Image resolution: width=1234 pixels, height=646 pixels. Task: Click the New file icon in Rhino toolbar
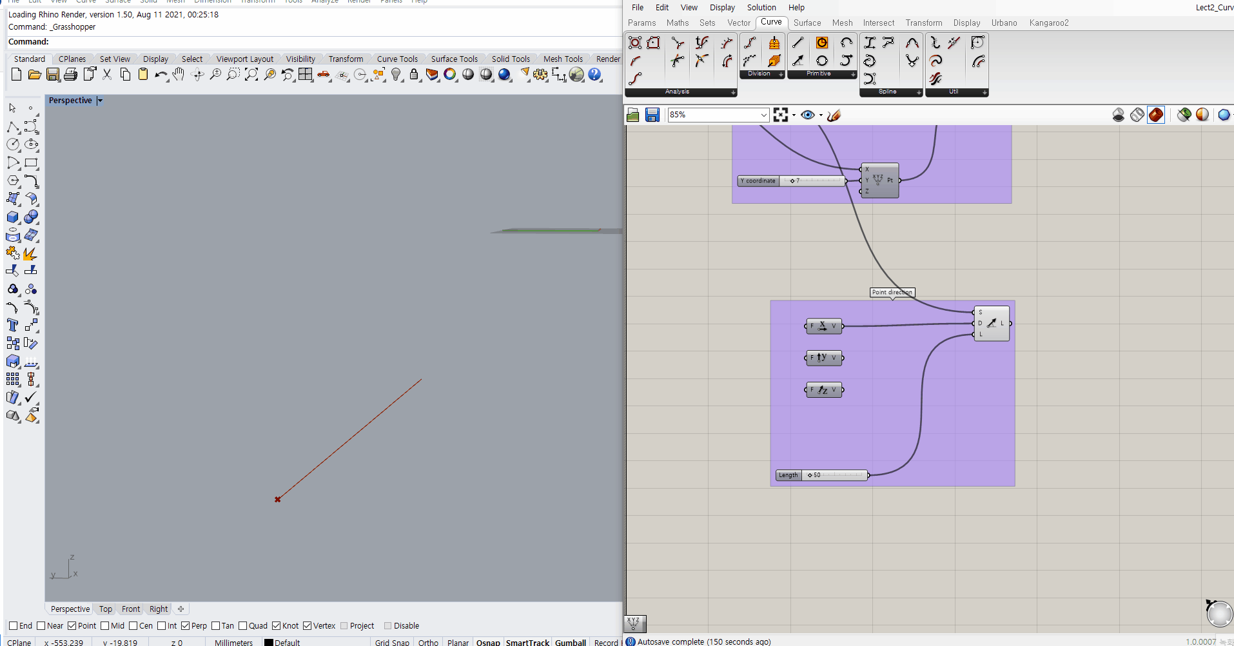[17, 75]
